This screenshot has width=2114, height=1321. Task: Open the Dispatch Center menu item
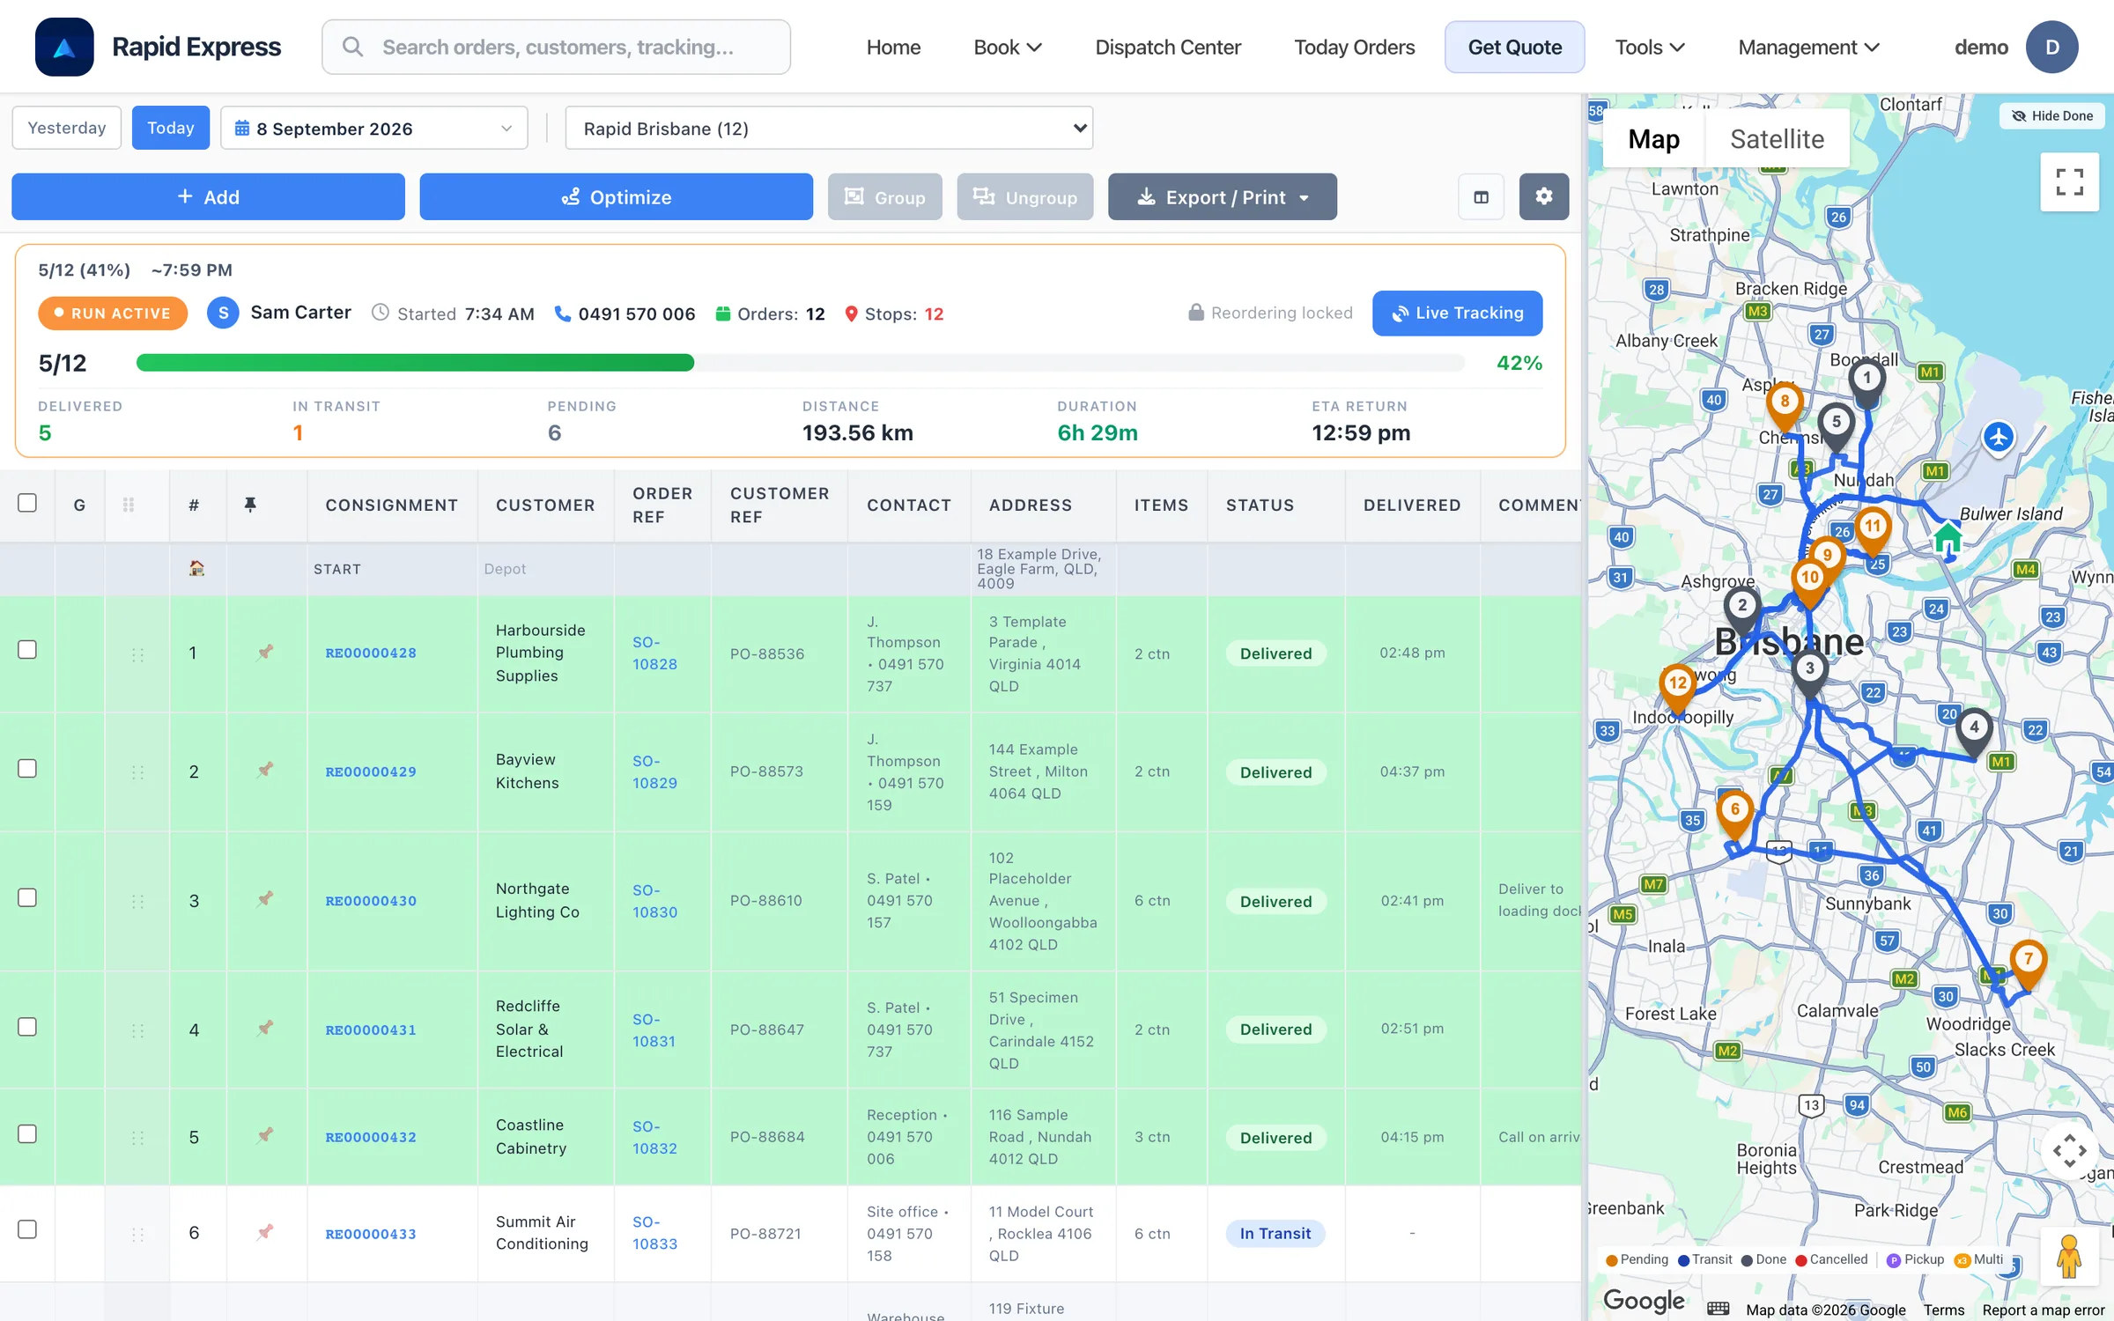(1167, 48)
